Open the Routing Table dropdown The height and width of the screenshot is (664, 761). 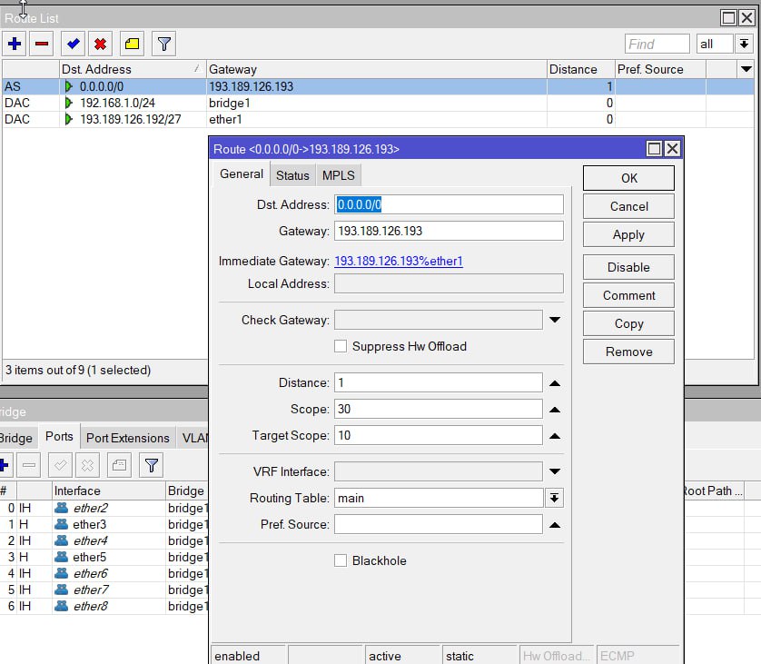[554, 498]
